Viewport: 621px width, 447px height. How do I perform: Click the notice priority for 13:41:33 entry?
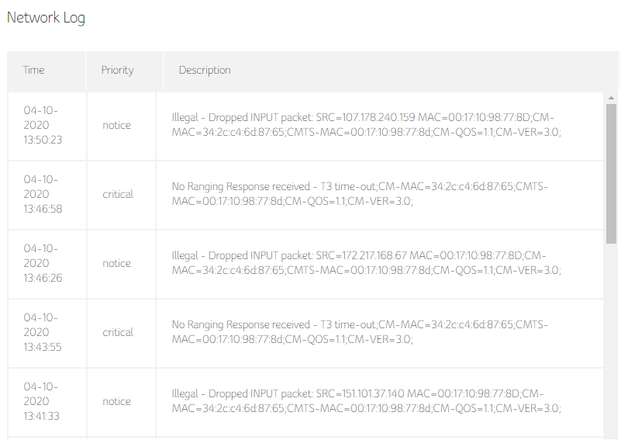pos(116,401)
